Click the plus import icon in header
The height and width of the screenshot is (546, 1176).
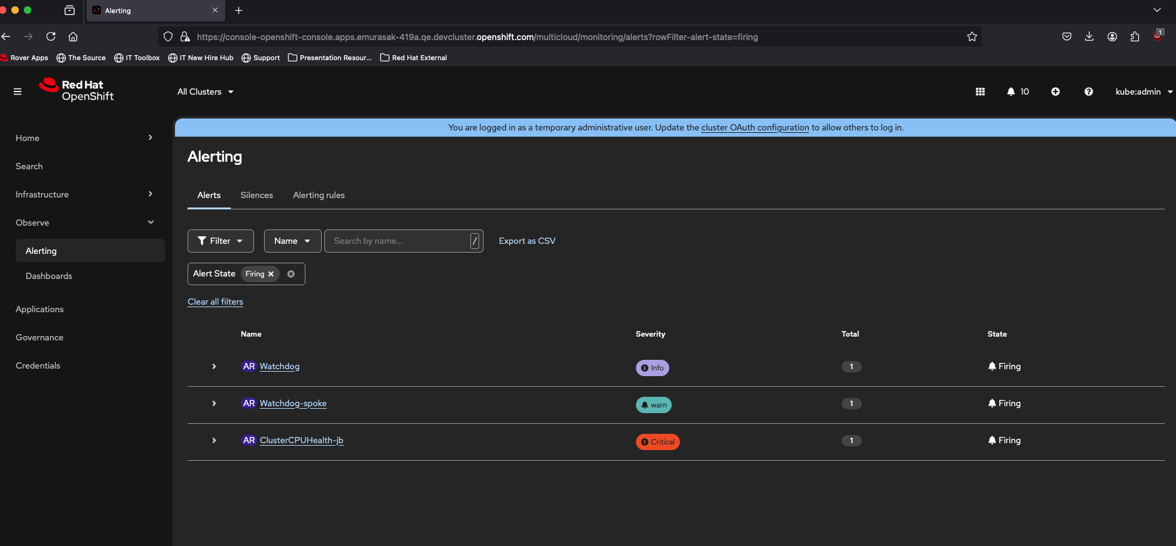coord(1056,92)
